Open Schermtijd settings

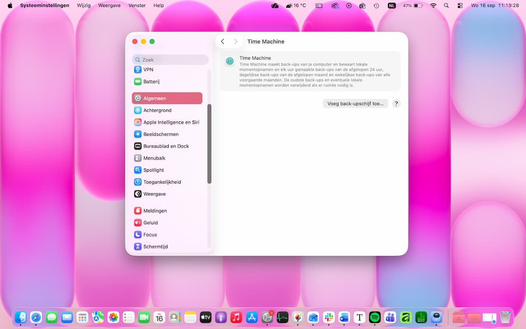point(167,247)
